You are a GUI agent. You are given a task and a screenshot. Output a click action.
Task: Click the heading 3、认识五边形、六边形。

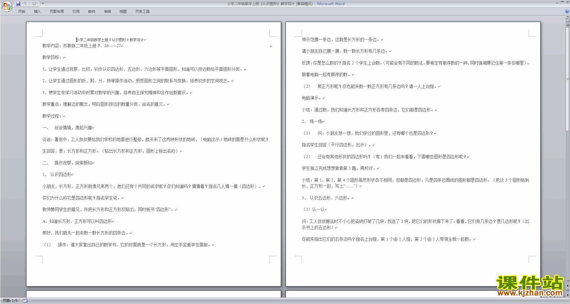pos(327,198)
